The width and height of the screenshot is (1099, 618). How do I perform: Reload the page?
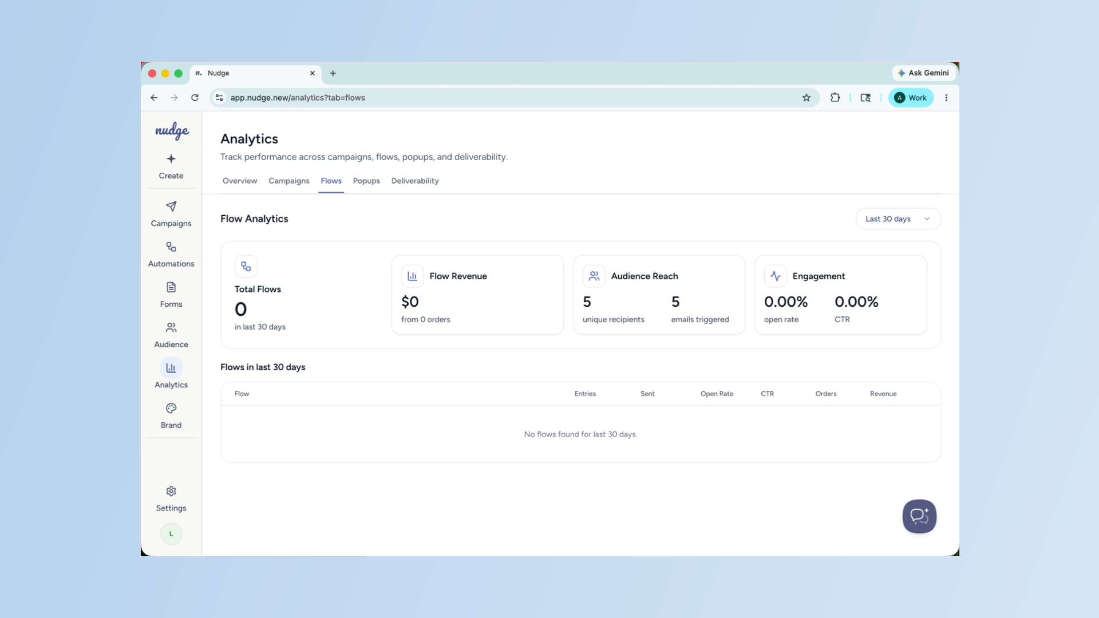195,98
